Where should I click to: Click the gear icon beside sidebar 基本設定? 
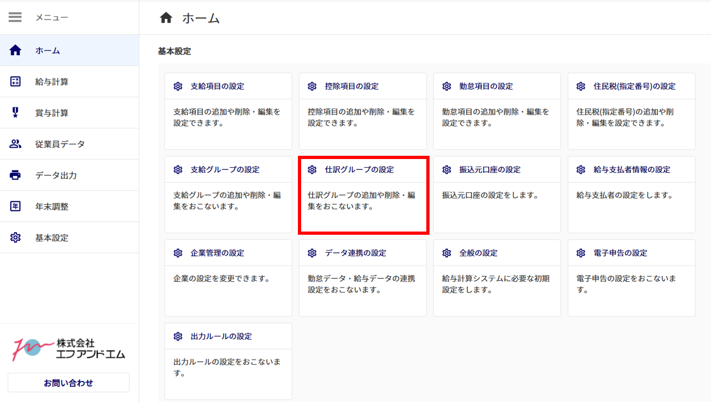[x=15, y=238]
